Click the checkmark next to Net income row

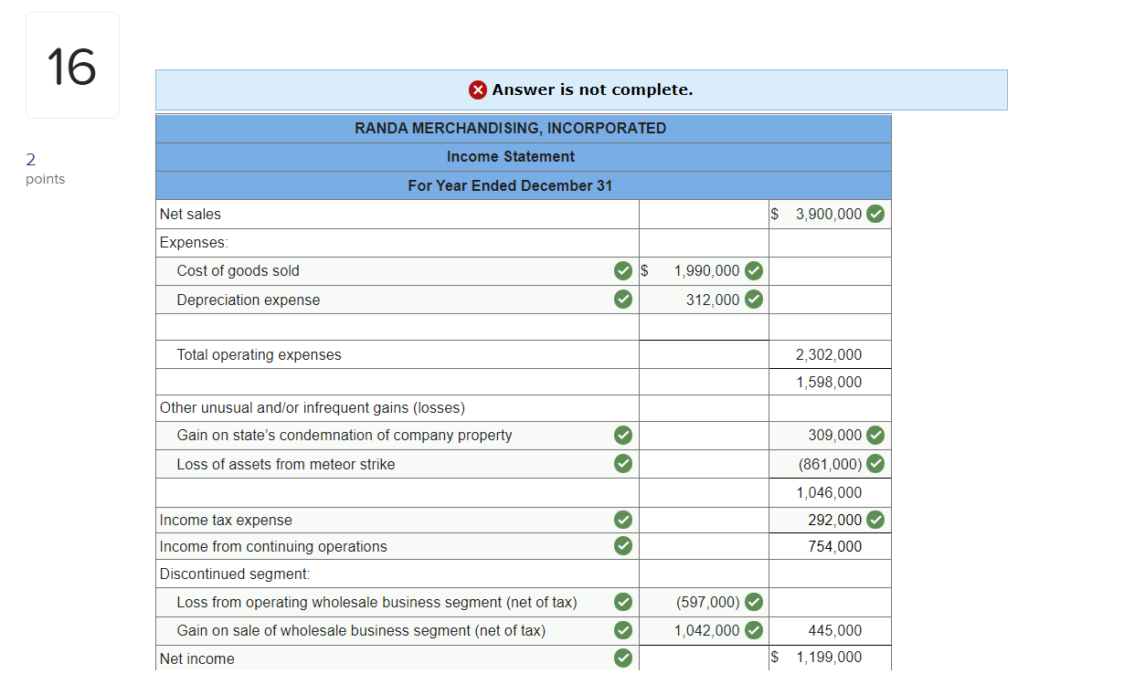623,658
